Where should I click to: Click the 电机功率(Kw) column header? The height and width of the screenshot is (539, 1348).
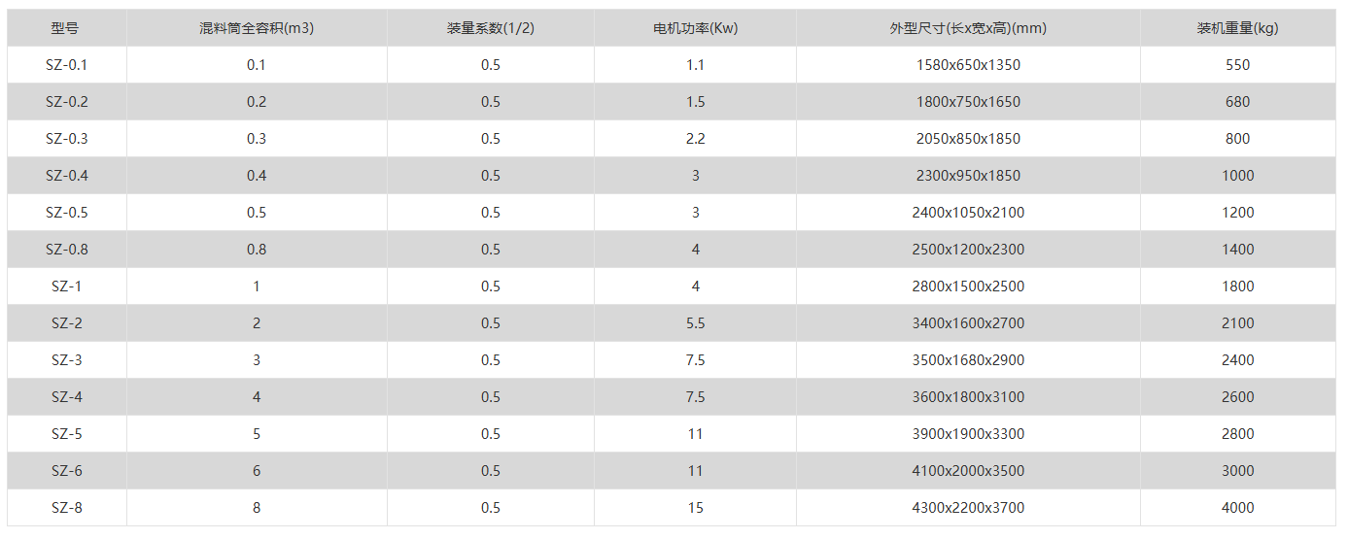tap(695, 28)
